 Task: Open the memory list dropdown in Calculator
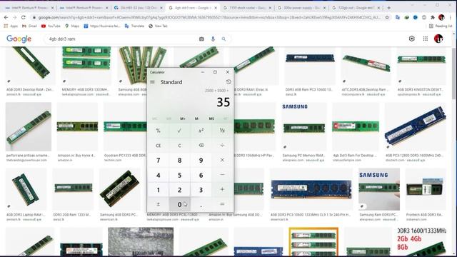226,119
